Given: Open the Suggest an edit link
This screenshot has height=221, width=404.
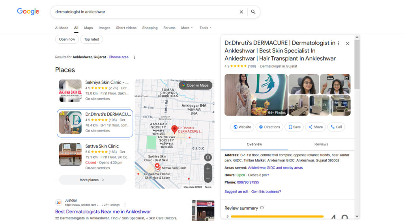Looking at the screenshot, I should coord(236,192).
